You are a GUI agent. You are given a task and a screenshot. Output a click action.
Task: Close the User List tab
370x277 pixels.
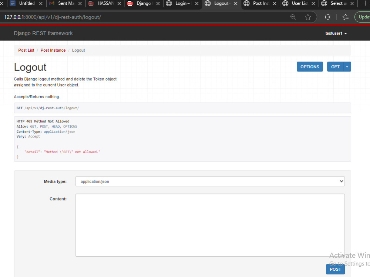tap(313, 4)
